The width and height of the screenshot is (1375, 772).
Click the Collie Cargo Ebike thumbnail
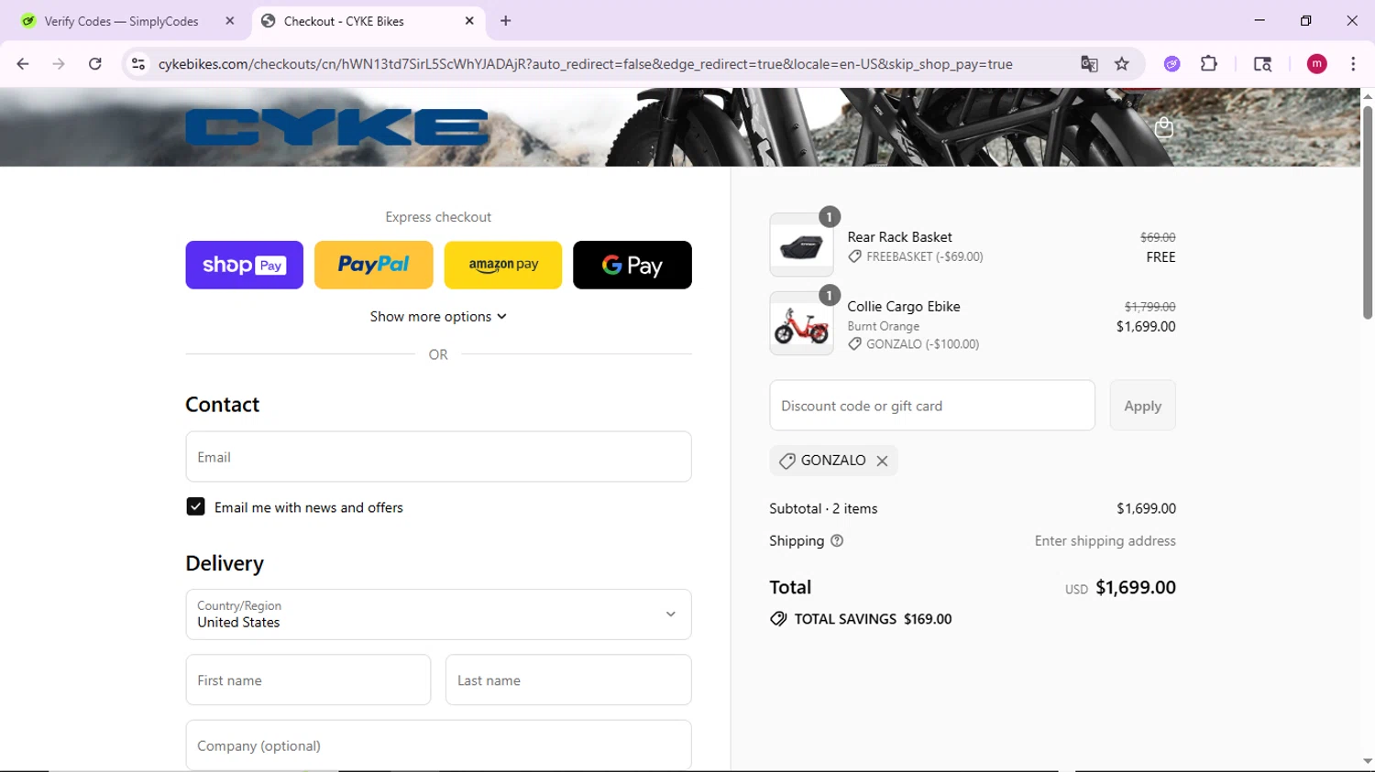coord(801,324)
